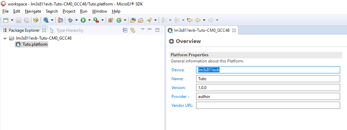Click the blue globe toolbar icon
Screen dimensions: 347x130
[46, 20]
